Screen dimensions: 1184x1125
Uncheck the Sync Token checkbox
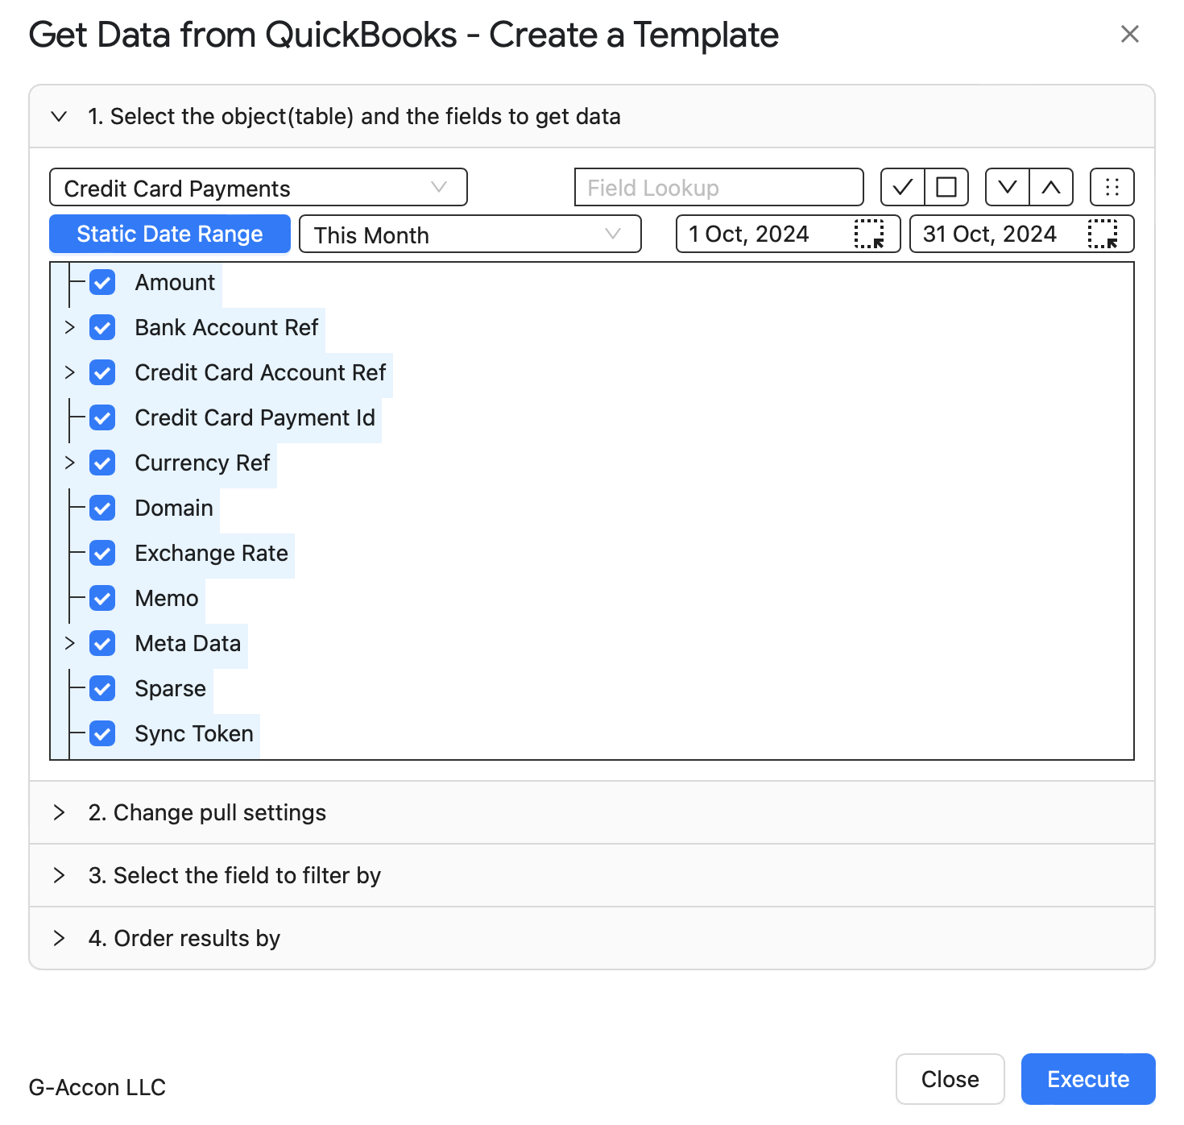(x=102, y=734)
